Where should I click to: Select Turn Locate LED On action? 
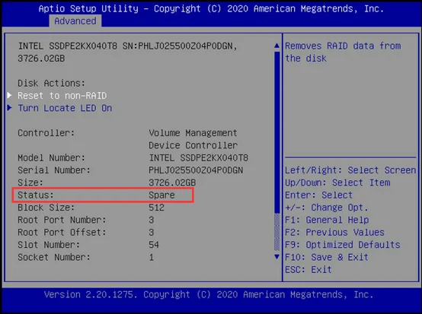pyautogui.click(x=65, y=108)
